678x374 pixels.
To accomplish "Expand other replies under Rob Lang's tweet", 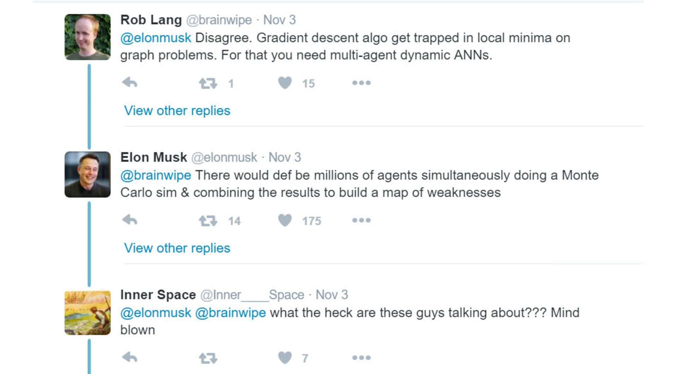I will tap(177, 111).
